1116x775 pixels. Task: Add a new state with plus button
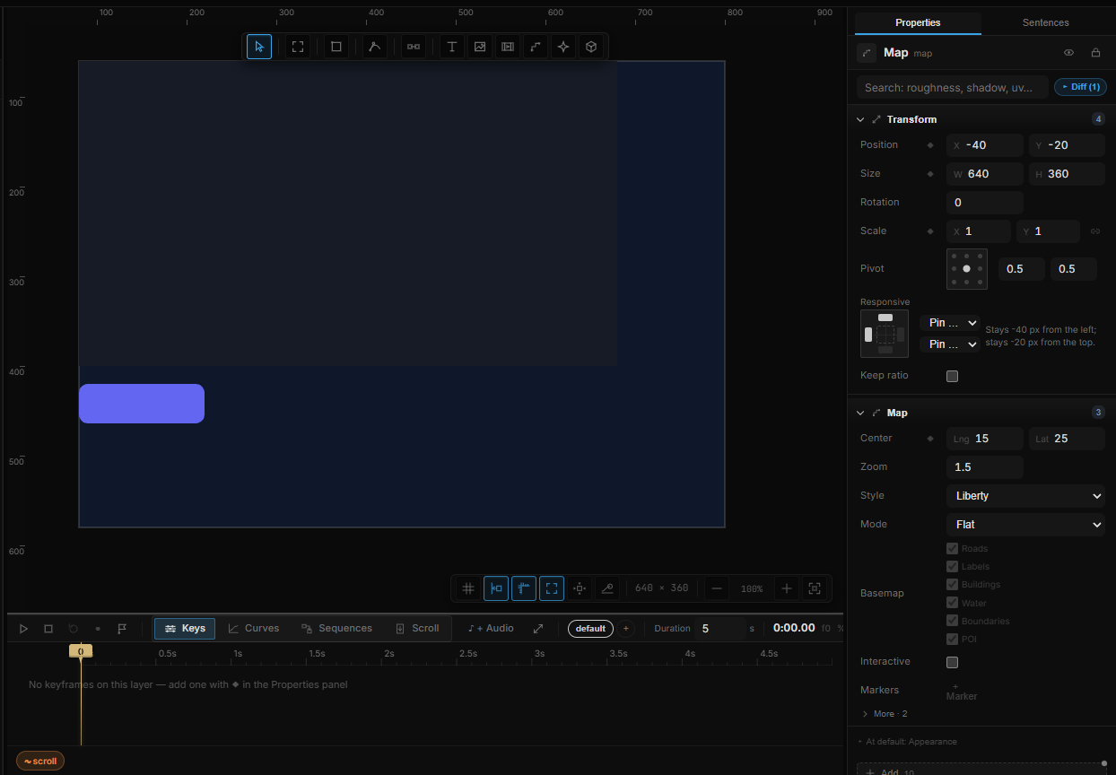tap(626, 628)
